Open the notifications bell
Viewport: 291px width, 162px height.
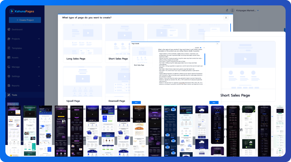pyautogui.click(x=227, y=11)
